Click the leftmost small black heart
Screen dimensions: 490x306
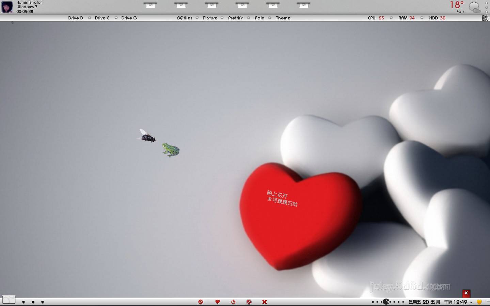(x=23, y=302)
